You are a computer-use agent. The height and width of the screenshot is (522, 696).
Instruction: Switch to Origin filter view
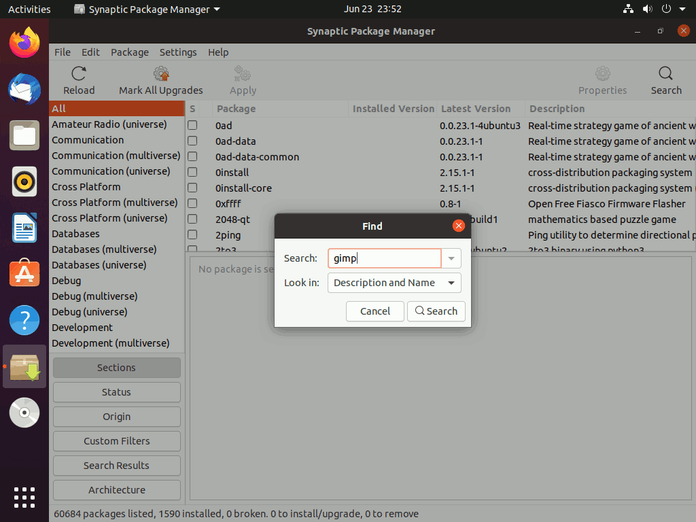[x=117, y=417]
